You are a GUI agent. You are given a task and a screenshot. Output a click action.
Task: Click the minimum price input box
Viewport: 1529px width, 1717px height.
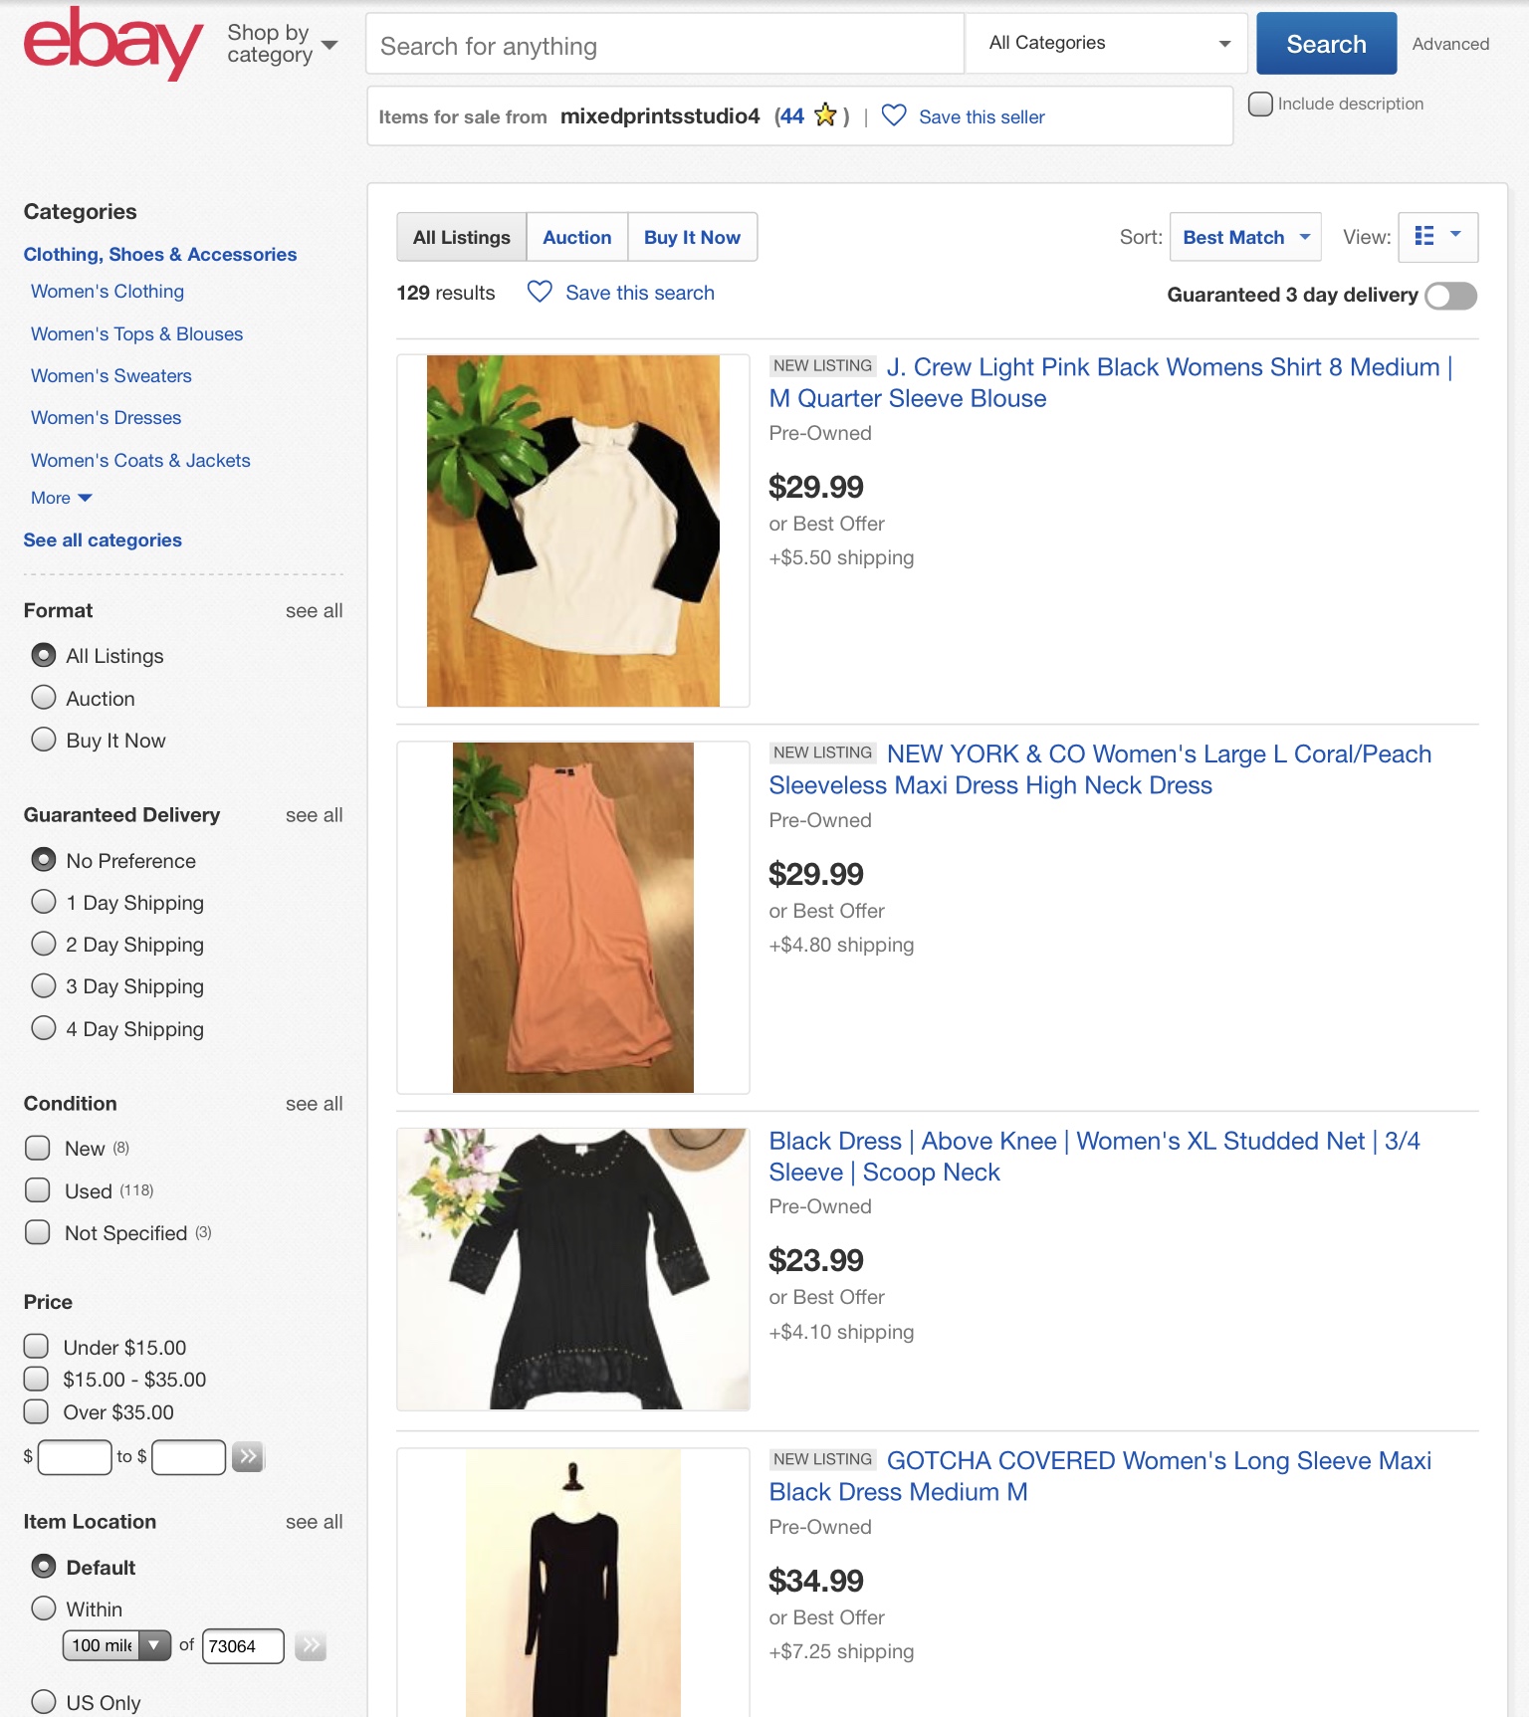tap(75, 1456)
